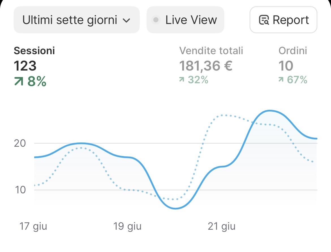Click the gray Live View status dot
Screen dimensions: 331x252
(156, 20)
